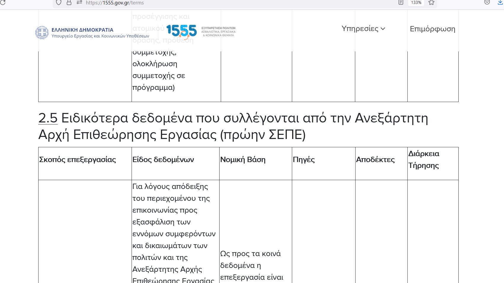
Task: Click the text 'Ως προς τα κοινά'
Action: [250, 254]
